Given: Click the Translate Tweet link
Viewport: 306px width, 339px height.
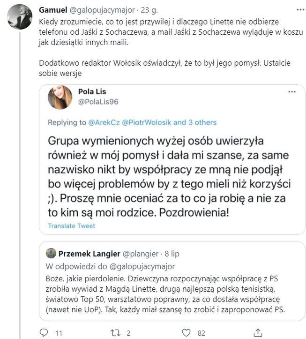Looking at the screenshot, I should pyautogui.click(x=71, y=226).
